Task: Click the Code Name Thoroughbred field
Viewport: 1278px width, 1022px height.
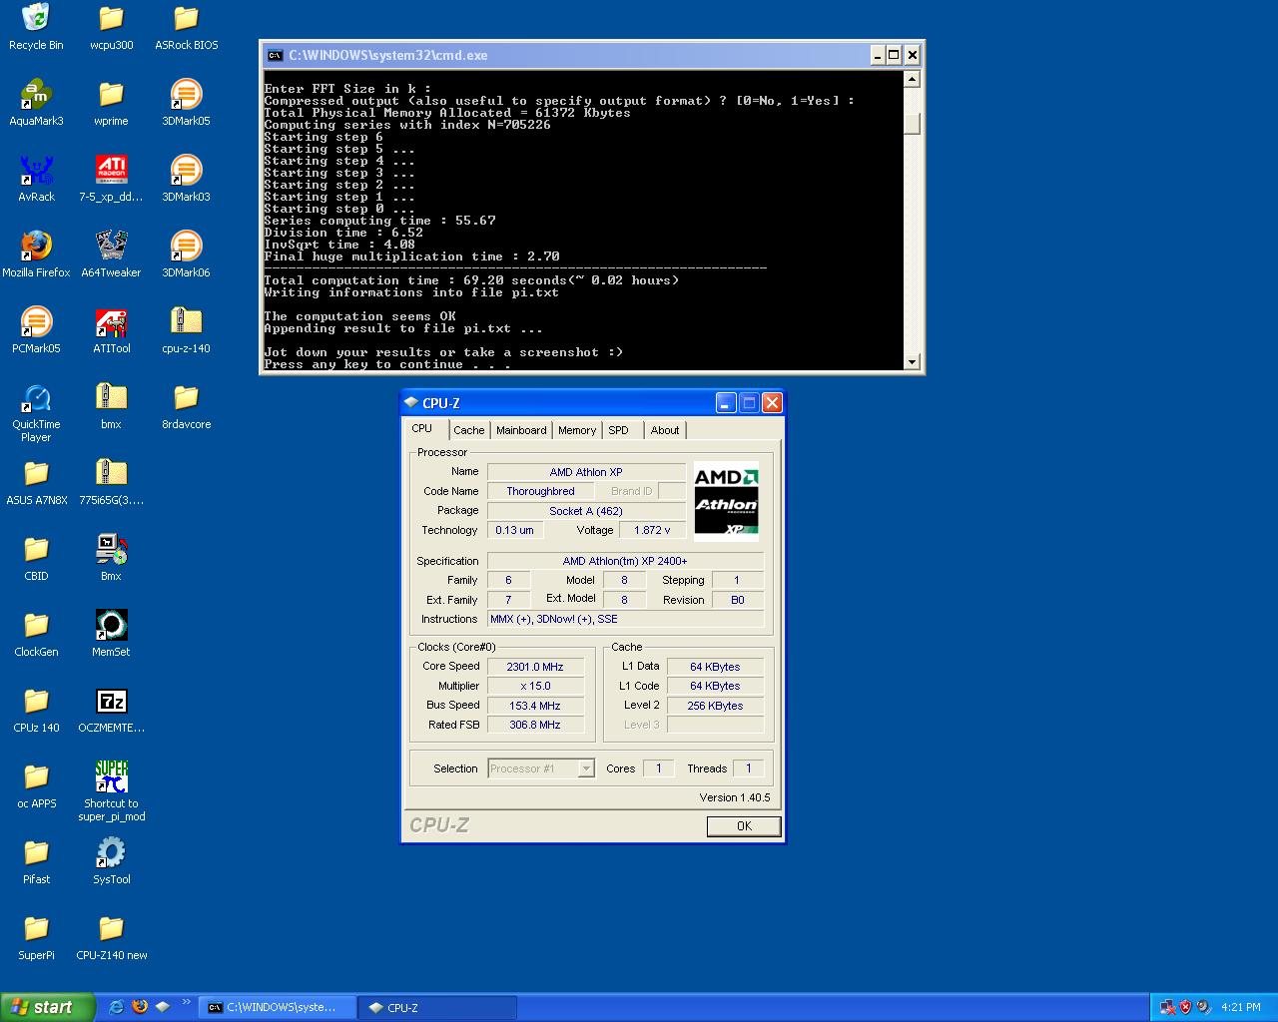Action: click(x=540, y=491)
